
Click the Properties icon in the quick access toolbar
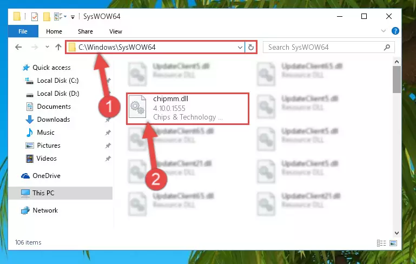click(x=35, y=17)
